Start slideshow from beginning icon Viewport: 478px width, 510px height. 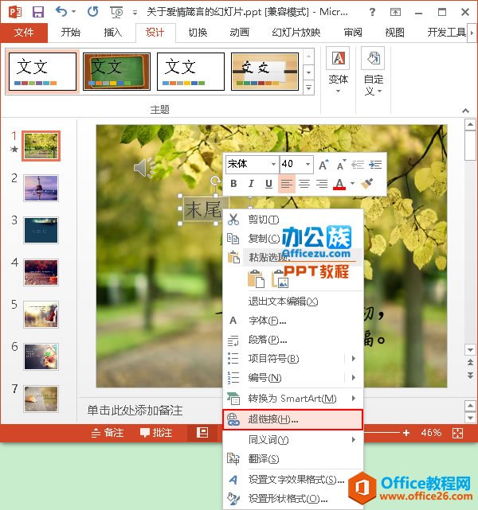(x=116, y=13)
